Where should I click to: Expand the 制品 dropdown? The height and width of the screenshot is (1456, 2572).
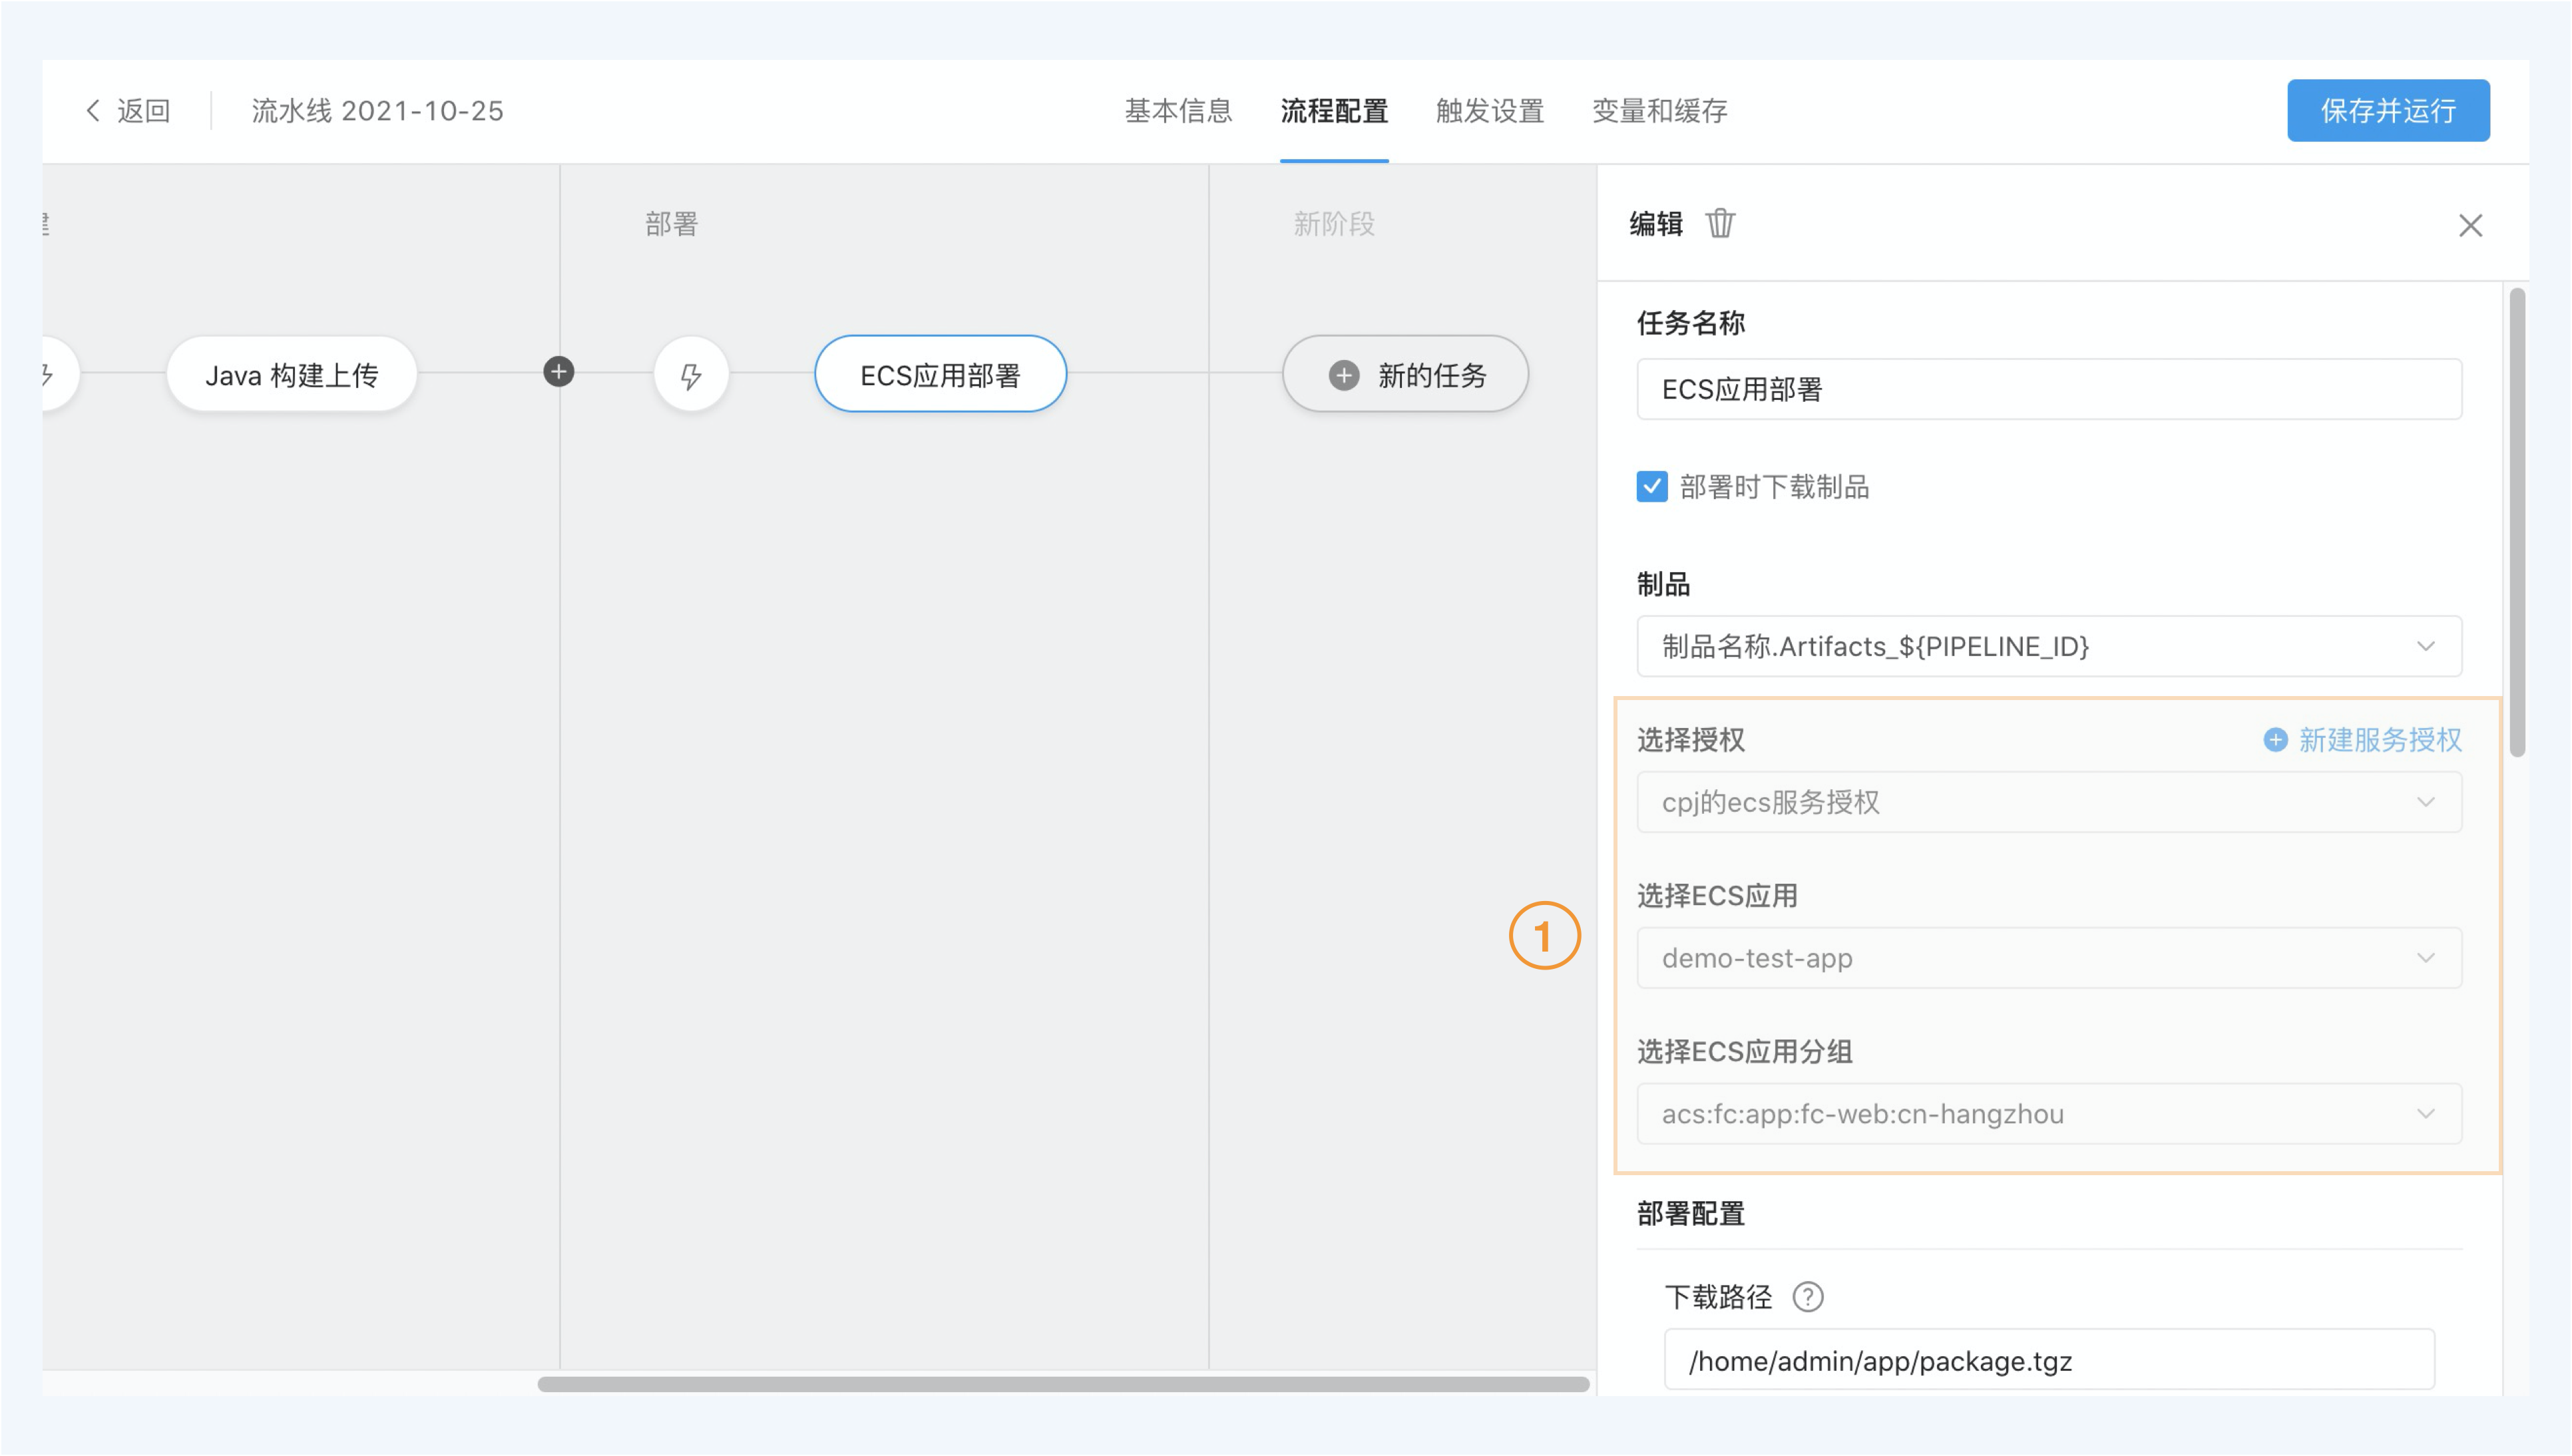(x=2049, y=647)
